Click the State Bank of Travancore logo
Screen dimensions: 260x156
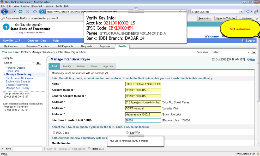(26, 29)
